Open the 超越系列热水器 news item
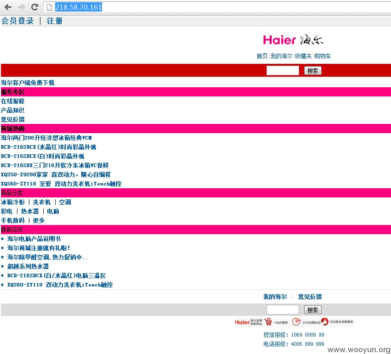 (x=28, y=267)
